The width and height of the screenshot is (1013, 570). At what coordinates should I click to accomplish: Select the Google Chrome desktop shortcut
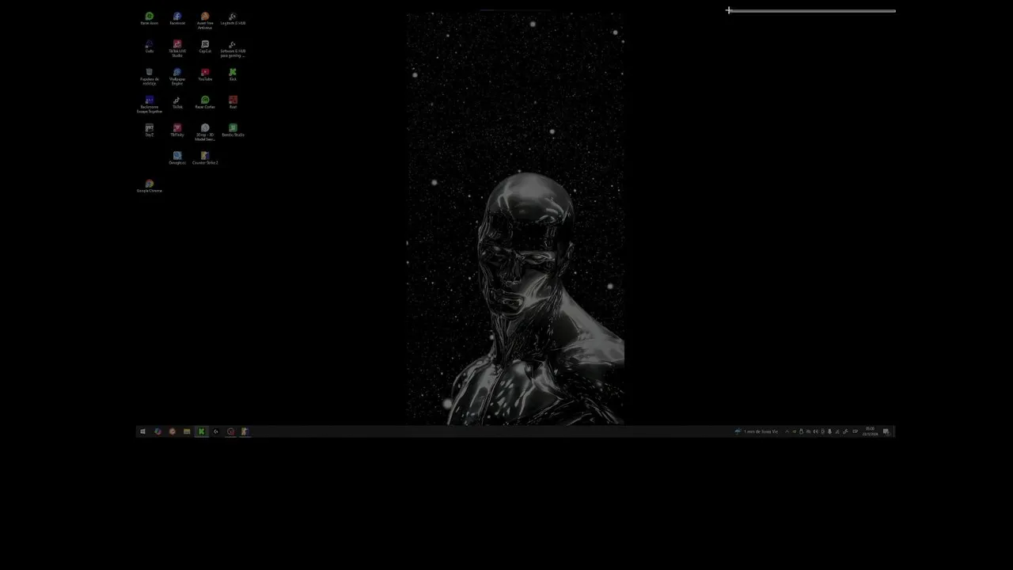150,186
